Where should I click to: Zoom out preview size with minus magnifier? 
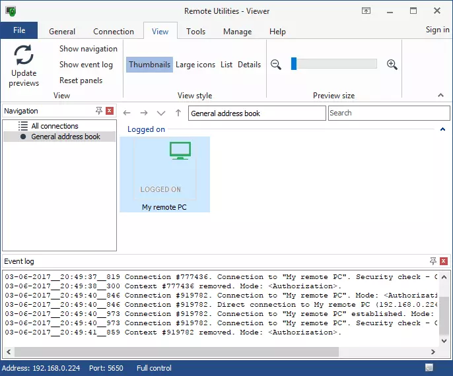(x=276, y=64)
